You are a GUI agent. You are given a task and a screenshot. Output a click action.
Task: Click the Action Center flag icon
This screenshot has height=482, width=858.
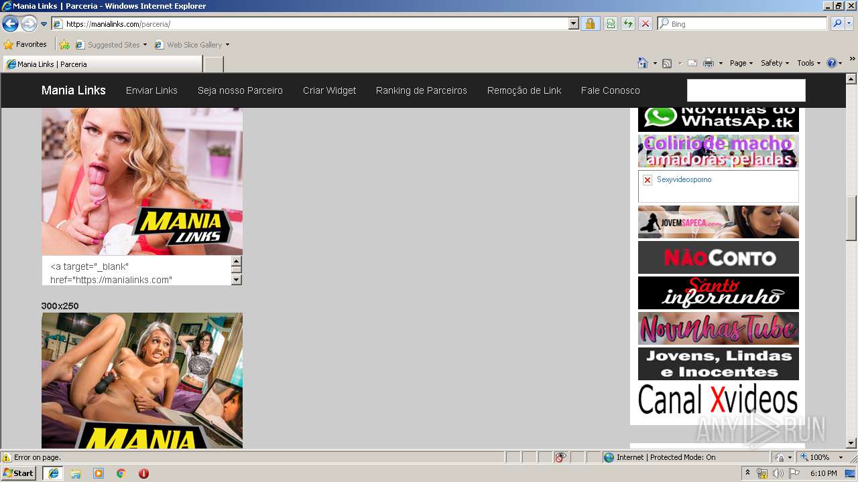(x=794, y=473)
